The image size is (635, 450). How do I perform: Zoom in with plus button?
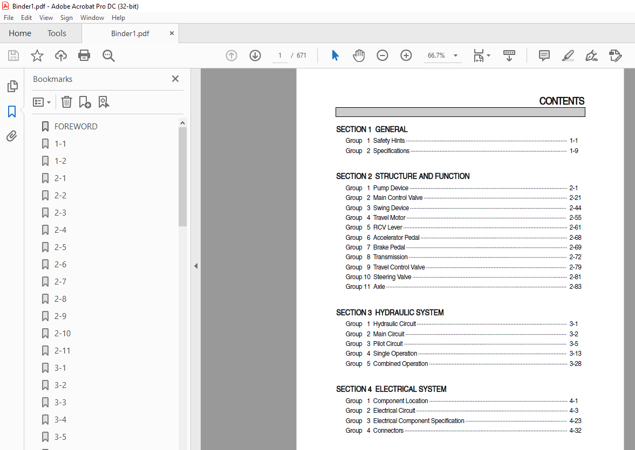click(406, 56)
